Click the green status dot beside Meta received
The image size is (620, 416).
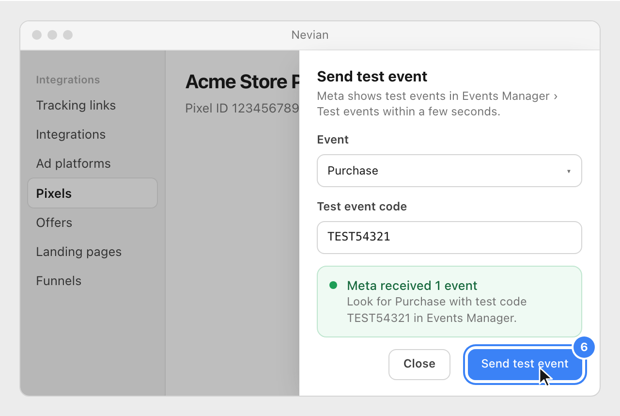click(333, 285)
